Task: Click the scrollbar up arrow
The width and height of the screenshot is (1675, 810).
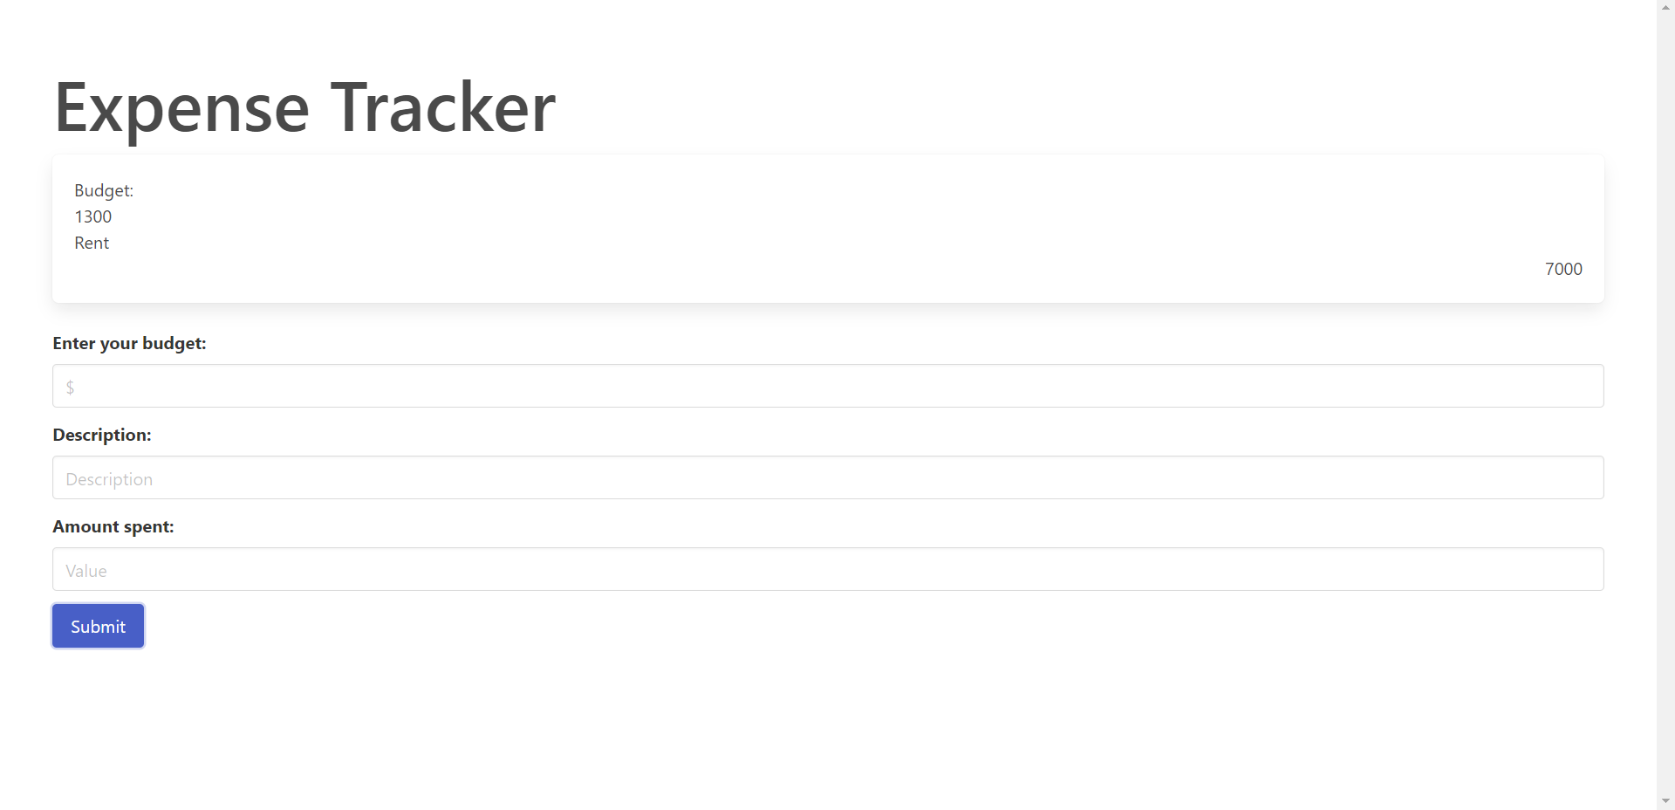Action: [1665, 7]
